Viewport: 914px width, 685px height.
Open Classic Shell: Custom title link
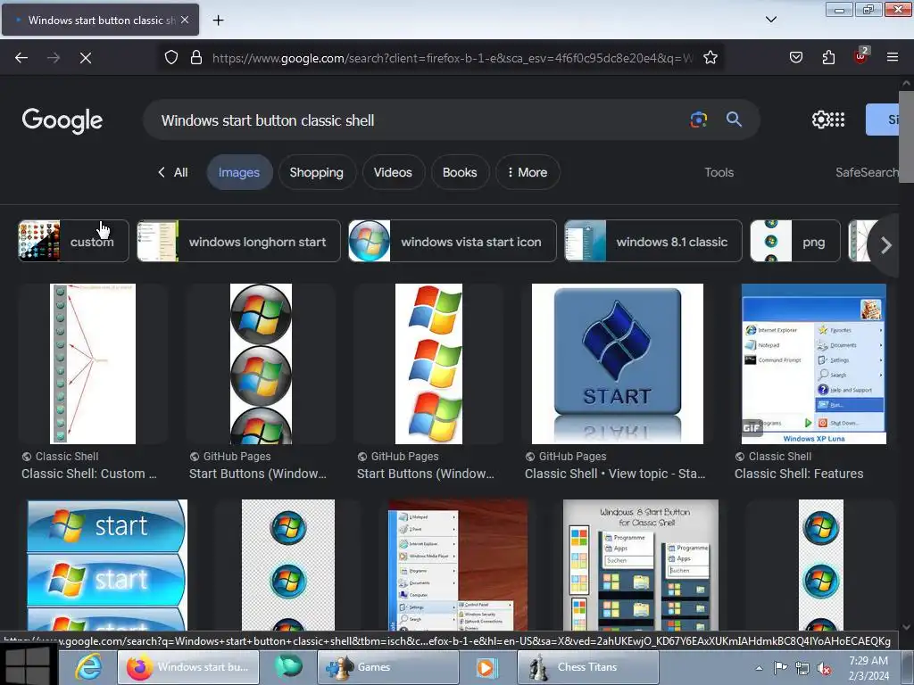(x=89, y=474)
